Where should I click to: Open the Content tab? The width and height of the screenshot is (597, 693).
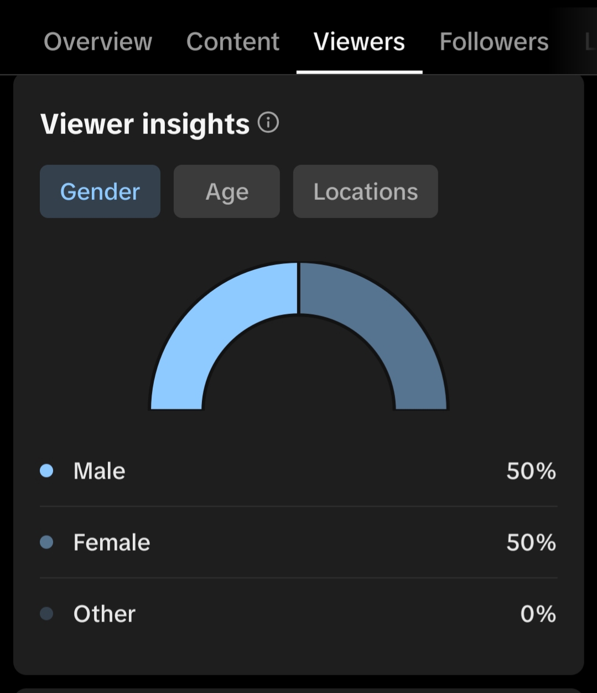[233, 42]
